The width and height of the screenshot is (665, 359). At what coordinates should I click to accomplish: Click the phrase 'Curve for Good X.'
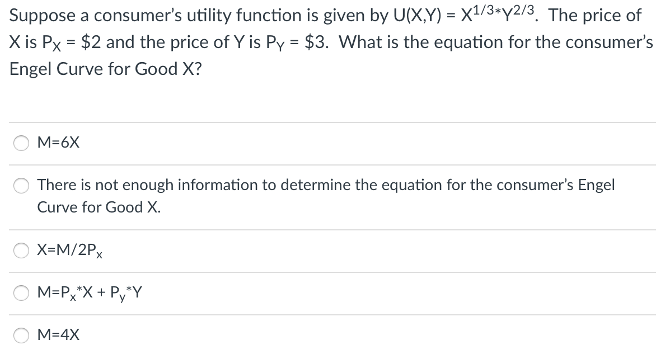click(98, 207)
